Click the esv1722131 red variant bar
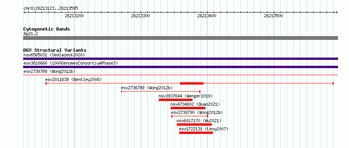The width and height of the screenshot is (349, 148). coord(196,133)
